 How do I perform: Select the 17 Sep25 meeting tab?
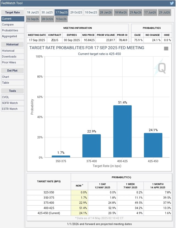tap(61, 12)
